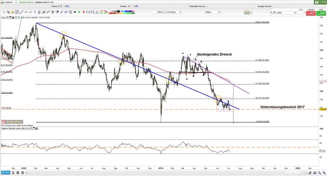This screenshot has height=176, width=327.
Task: Pick the red color swatch in palette
Action: [x=111, y=13]
